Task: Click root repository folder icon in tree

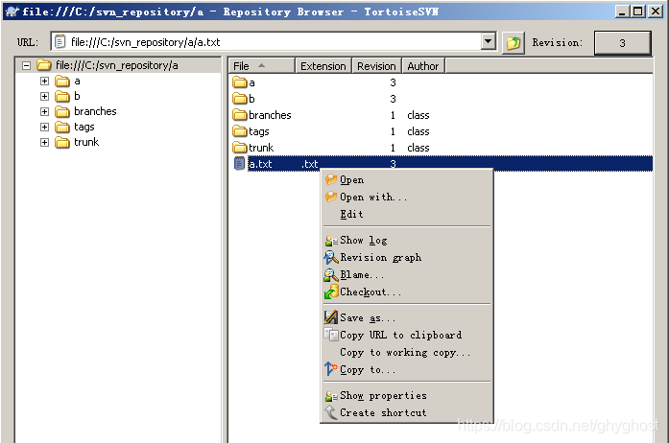Action: point(43,65)
